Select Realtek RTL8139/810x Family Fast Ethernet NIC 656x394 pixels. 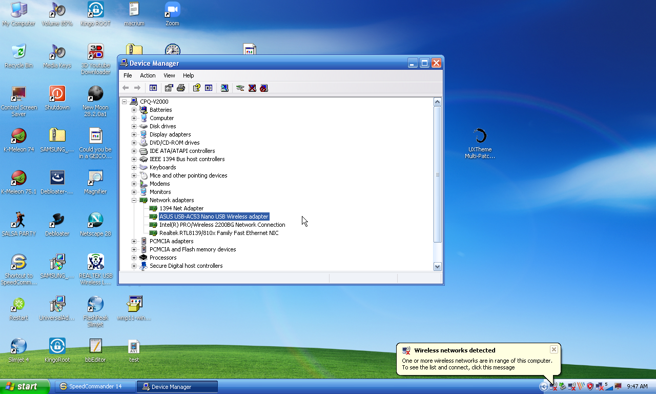click(219, 233)
